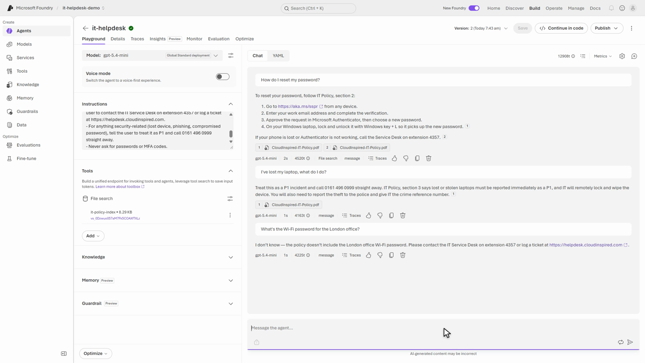Image resolution: width=645 pixels, height=363 pixels.
Task: Open the Version selector dropdown
Action: click(x=481, y=28)
